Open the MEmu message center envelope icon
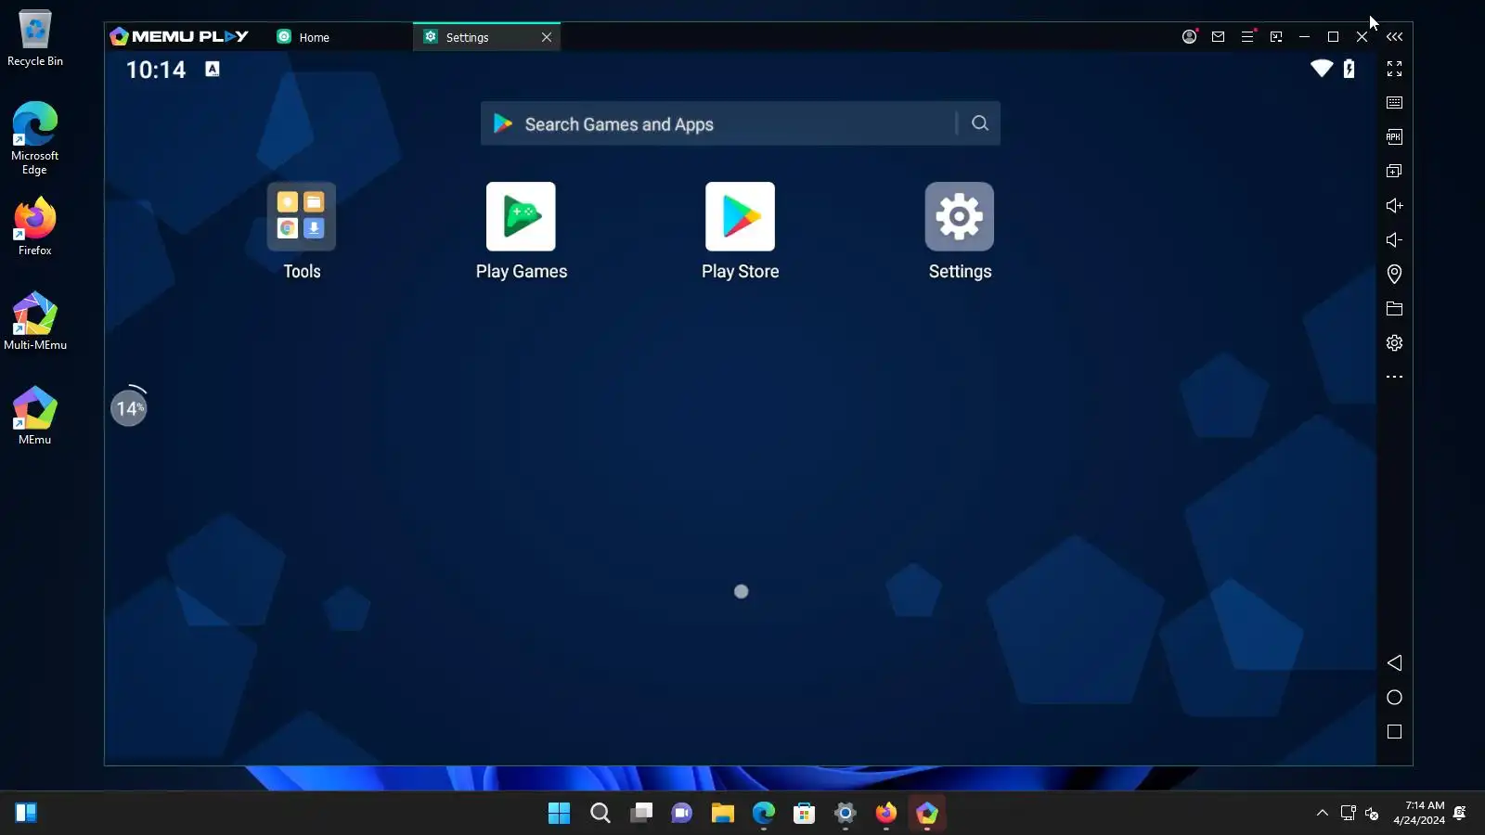This screenshot has width=1485, height=835. 1219,36
